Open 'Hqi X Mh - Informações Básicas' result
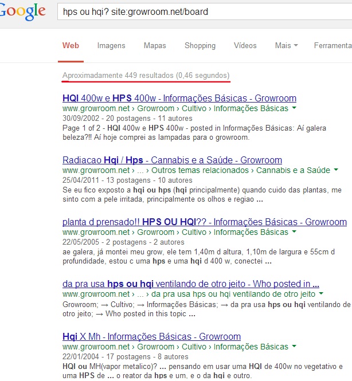 tap(151, 336)
